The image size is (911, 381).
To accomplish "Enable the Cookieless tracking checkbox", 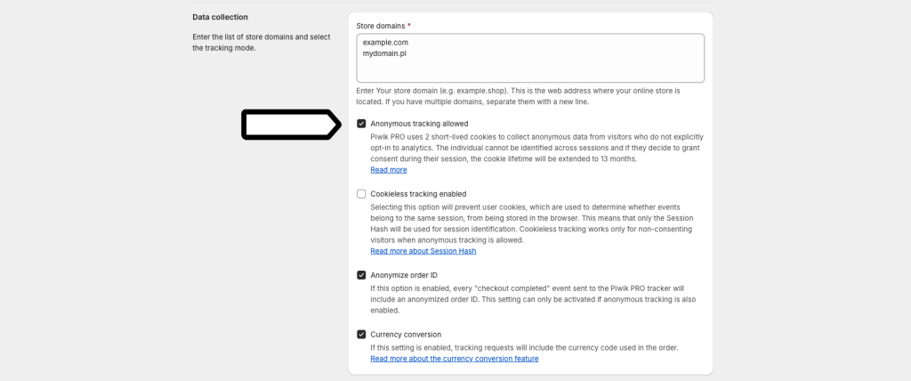I will (x=361, y=194).
